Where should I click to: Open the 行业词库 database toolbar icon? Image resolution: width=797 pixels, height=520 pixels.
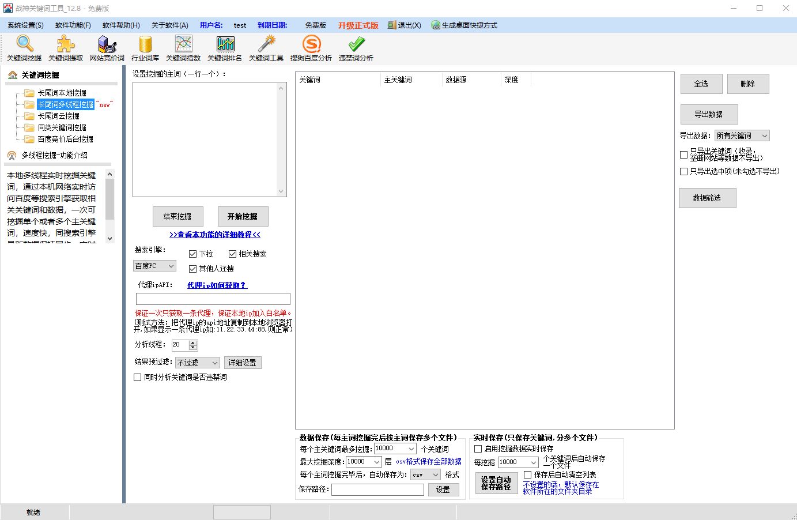145,44
